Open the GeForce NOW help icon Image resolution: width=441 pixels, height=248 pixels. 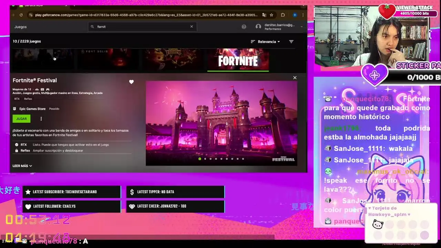click(x=244, y=27)
